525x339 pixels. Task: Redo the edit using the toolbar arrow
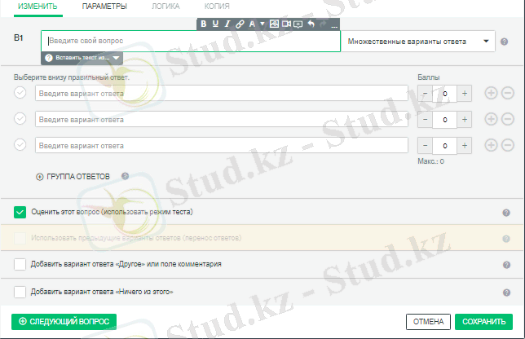pos(323,24)
